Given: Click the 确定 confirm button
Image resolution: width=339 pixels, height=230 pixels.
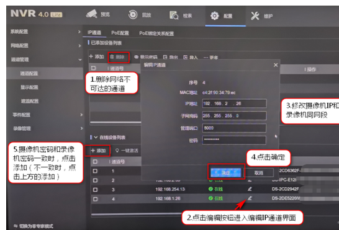Looking at the screenshot, I should [226, 172].
